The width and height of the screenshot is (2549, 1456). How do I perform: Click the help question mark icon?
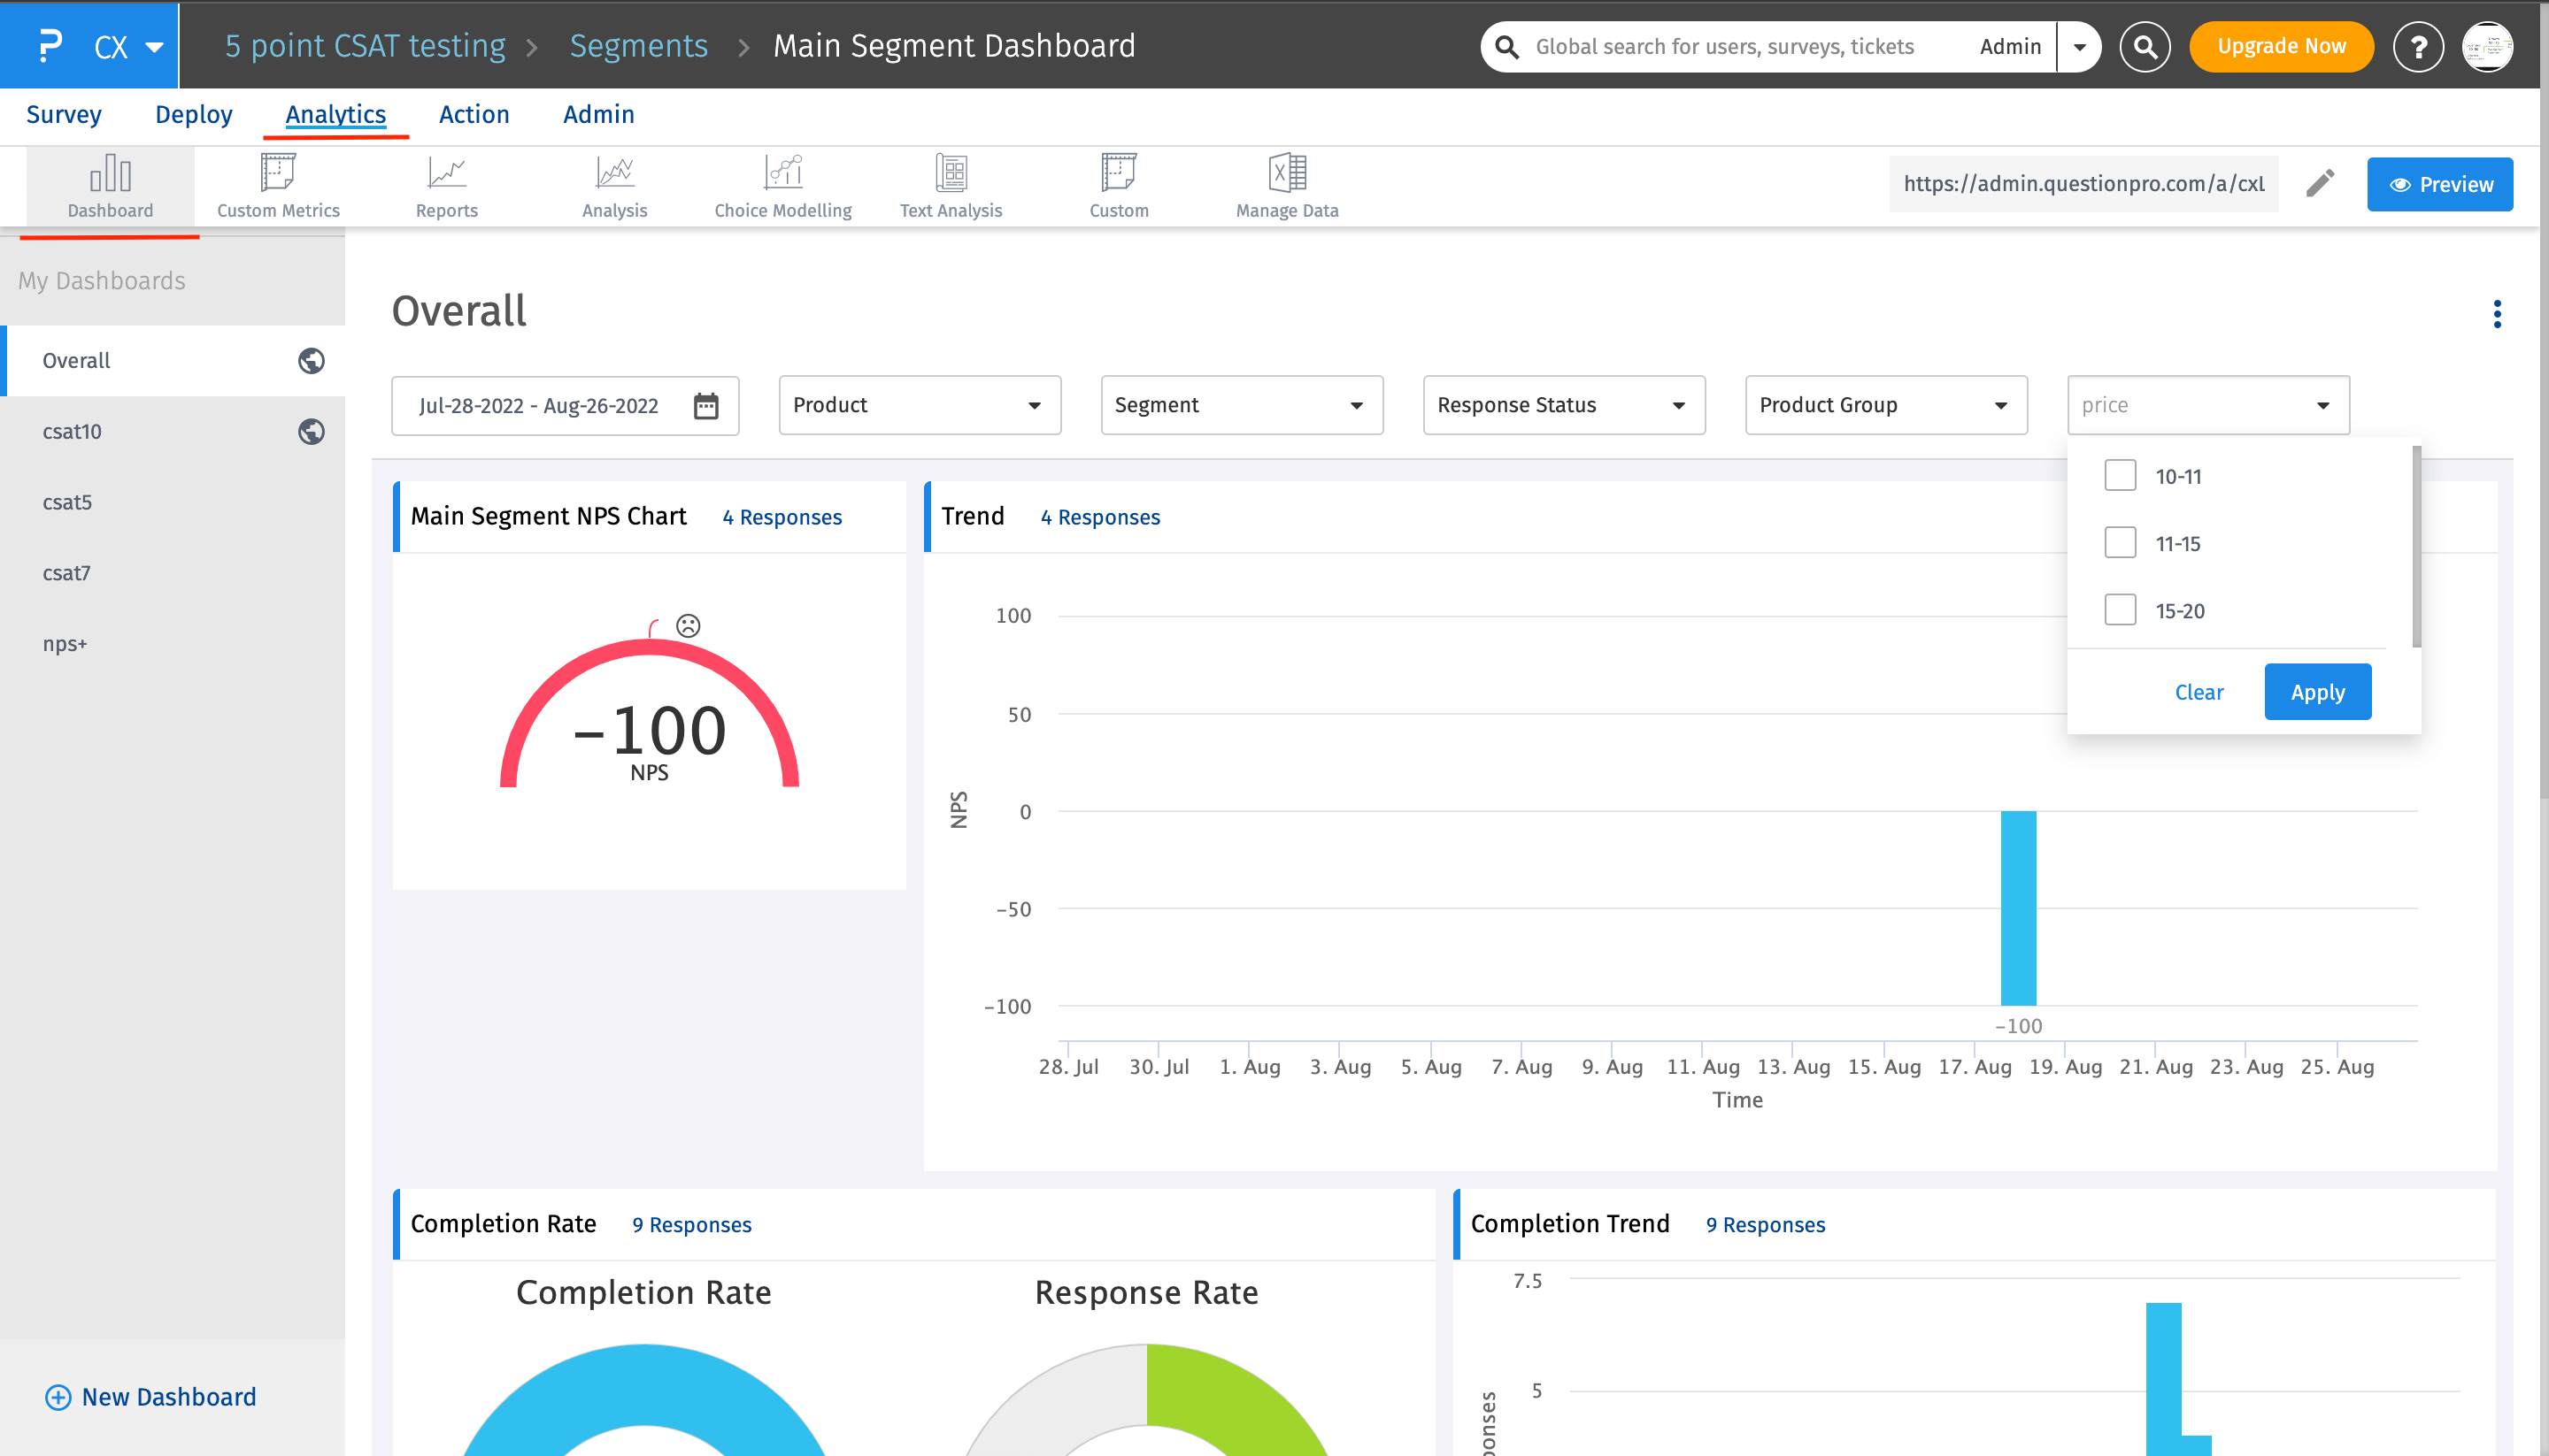[2418, 46]
